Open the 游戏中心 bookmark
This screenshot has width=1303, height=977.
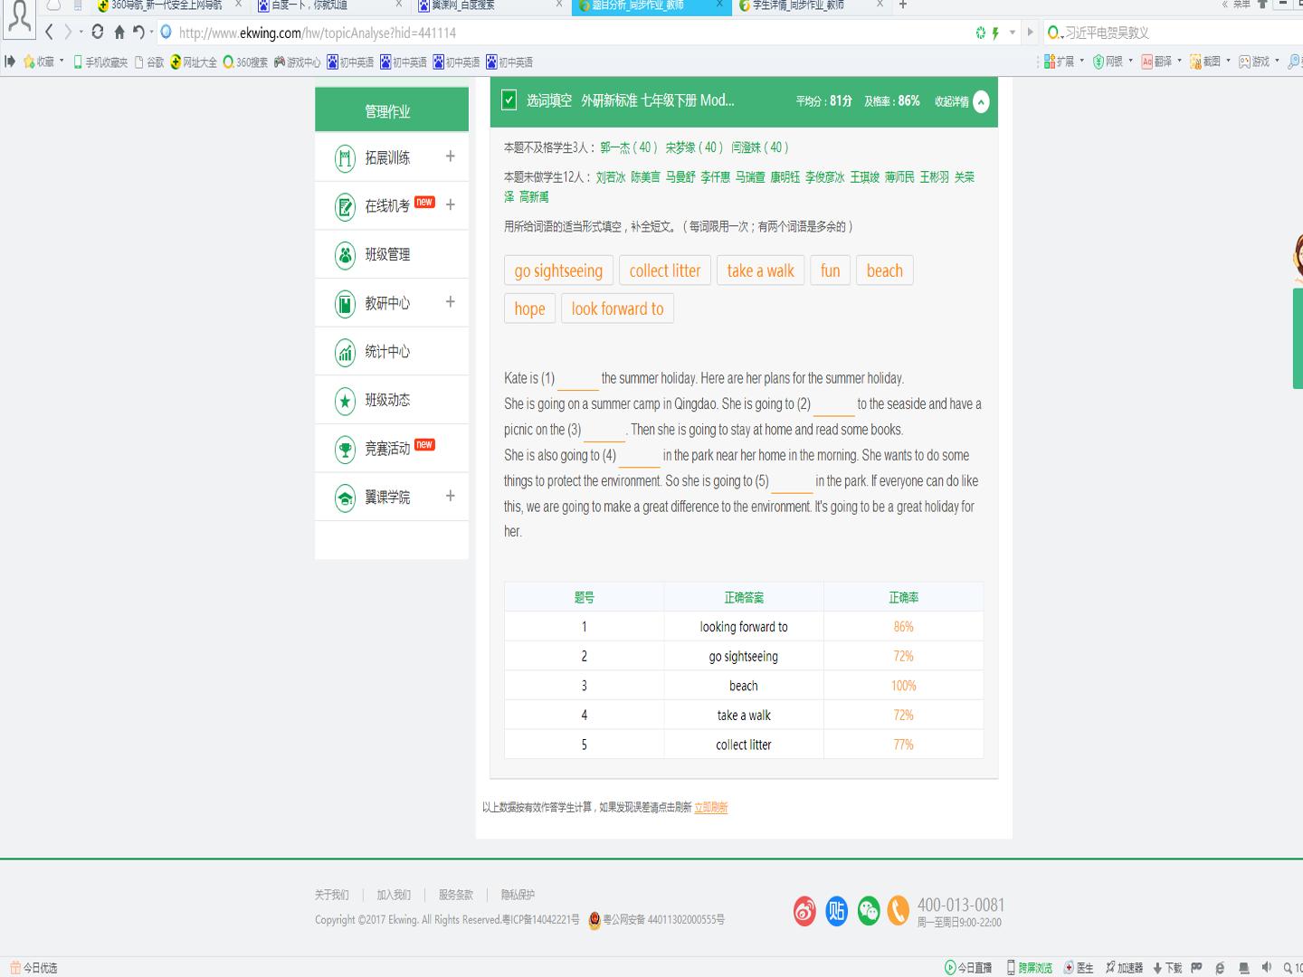click(x=297, y=62)
